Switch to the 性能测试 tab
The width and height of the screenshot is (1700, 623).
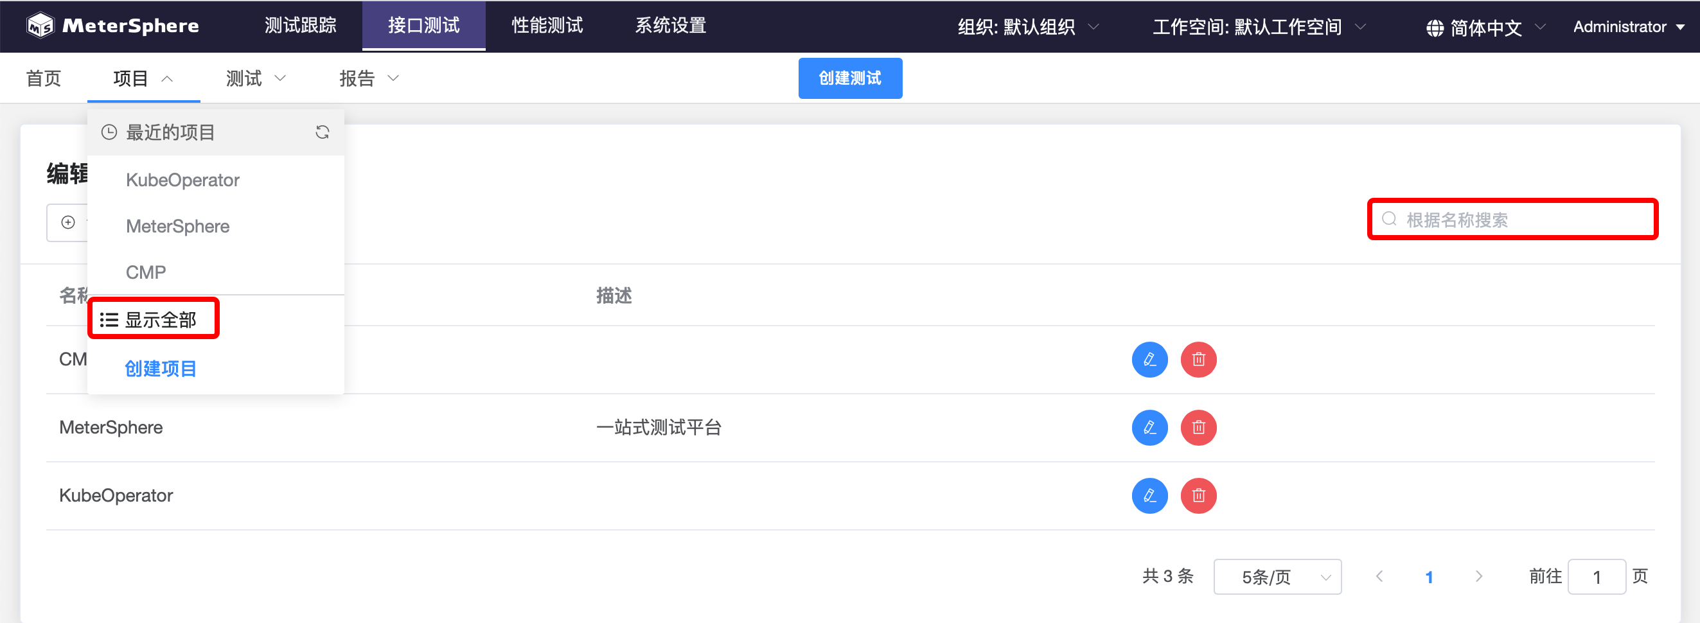(547, 26)
